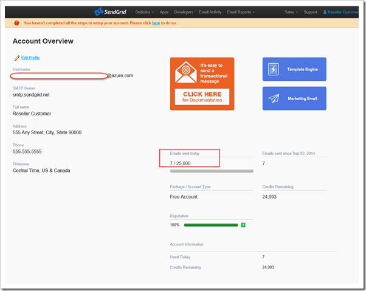
Task: Open the Support page
Action: coord(310,12)
